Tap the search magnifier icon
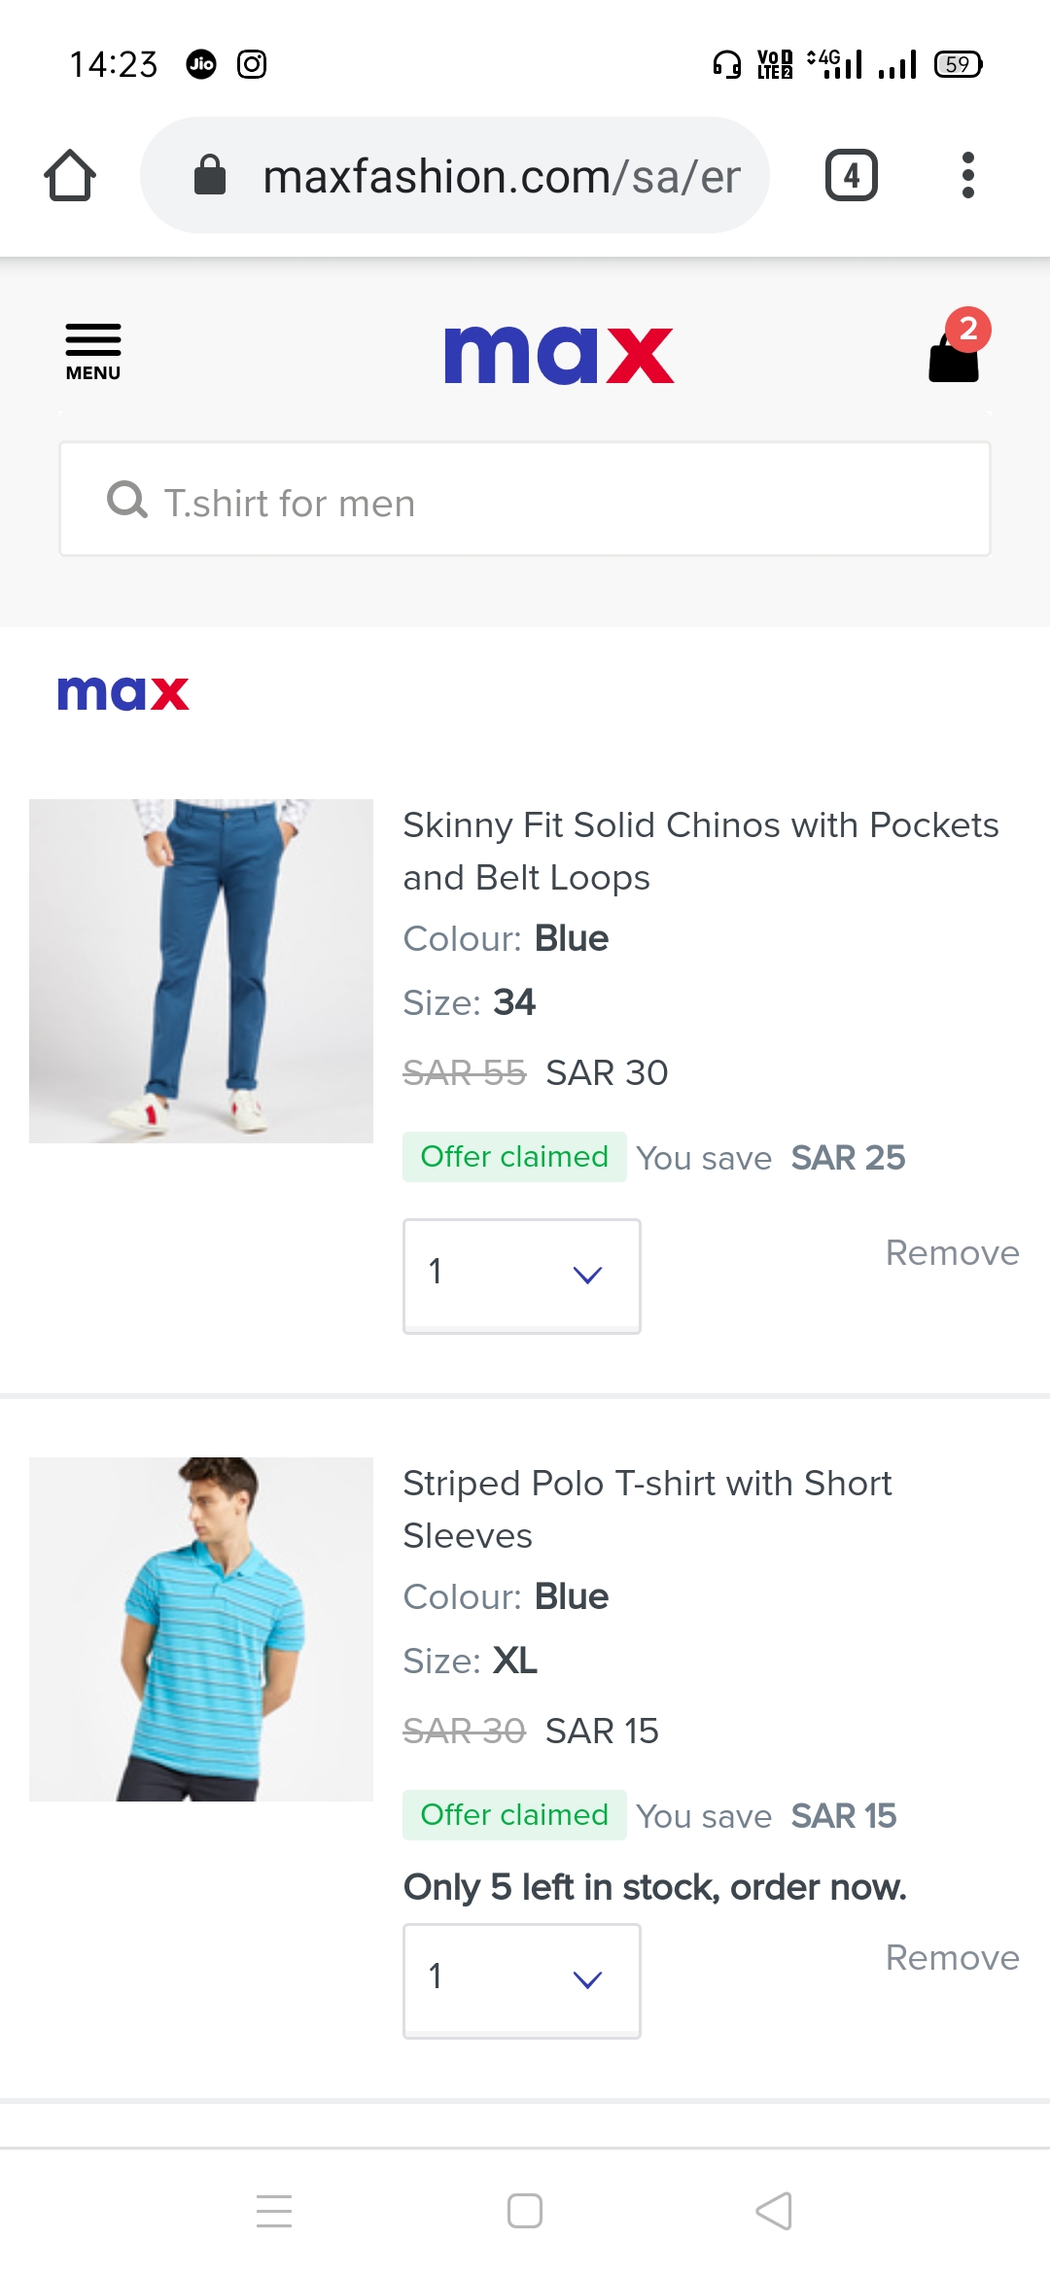 pyautogui.click(x=126, y=501)
